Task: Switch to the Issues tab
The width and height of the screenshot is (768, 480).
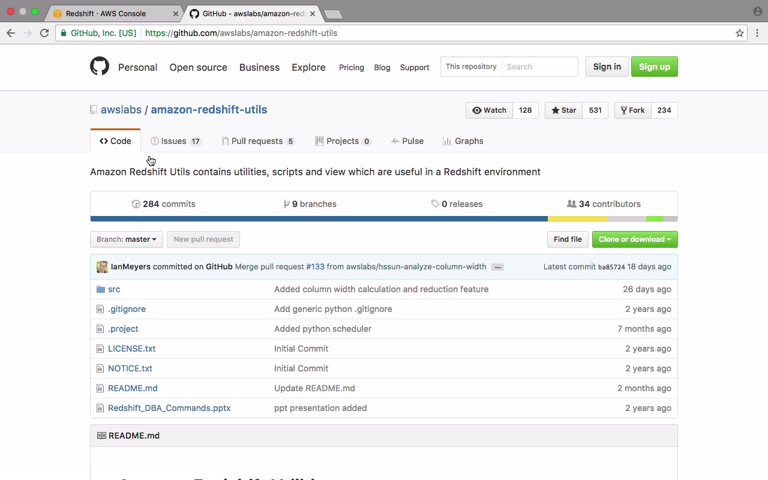Action: click(173, 141)
